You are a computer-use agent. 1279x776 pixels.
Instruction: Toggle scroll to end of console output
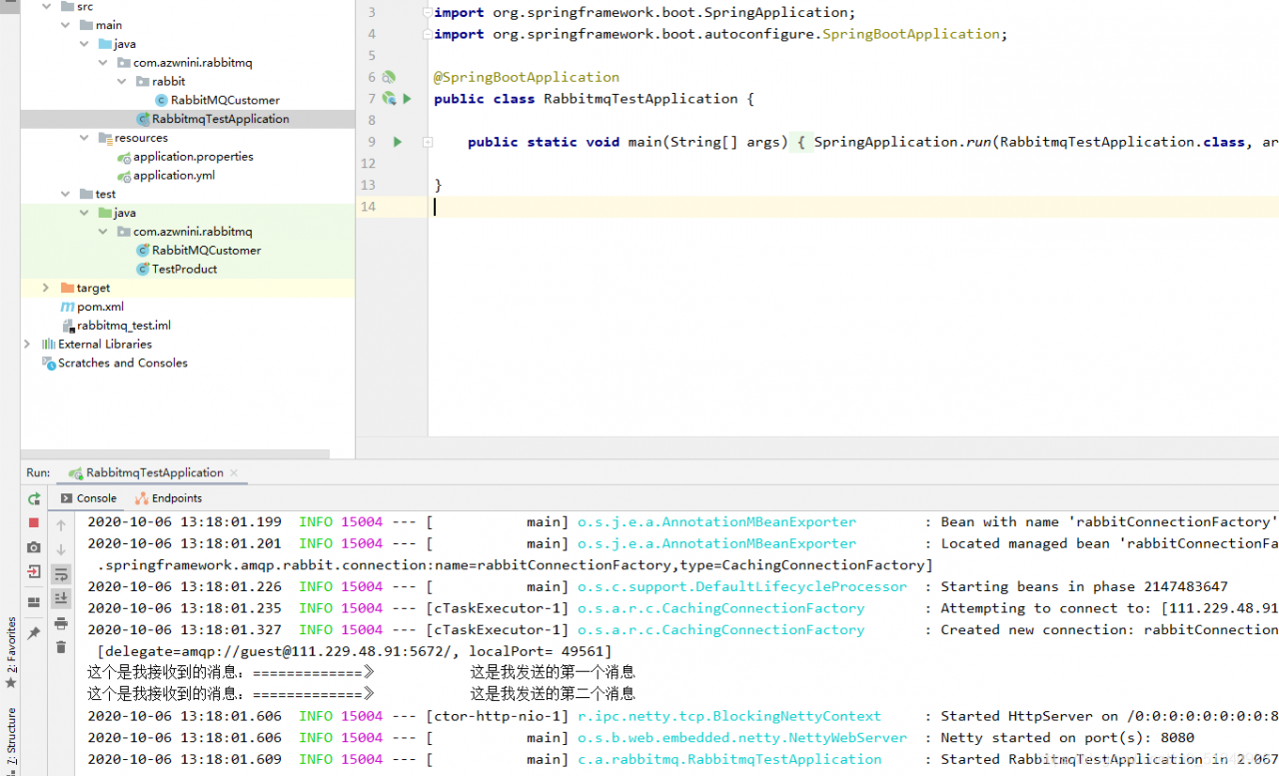(61, 598)
